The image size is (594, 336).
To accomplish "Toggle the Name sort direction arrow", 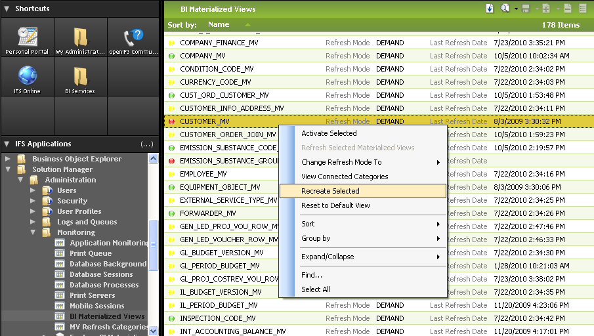I will (247, 25).
